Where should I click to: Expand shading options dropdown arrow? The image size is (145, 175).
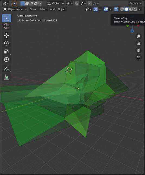coord(140,9)
